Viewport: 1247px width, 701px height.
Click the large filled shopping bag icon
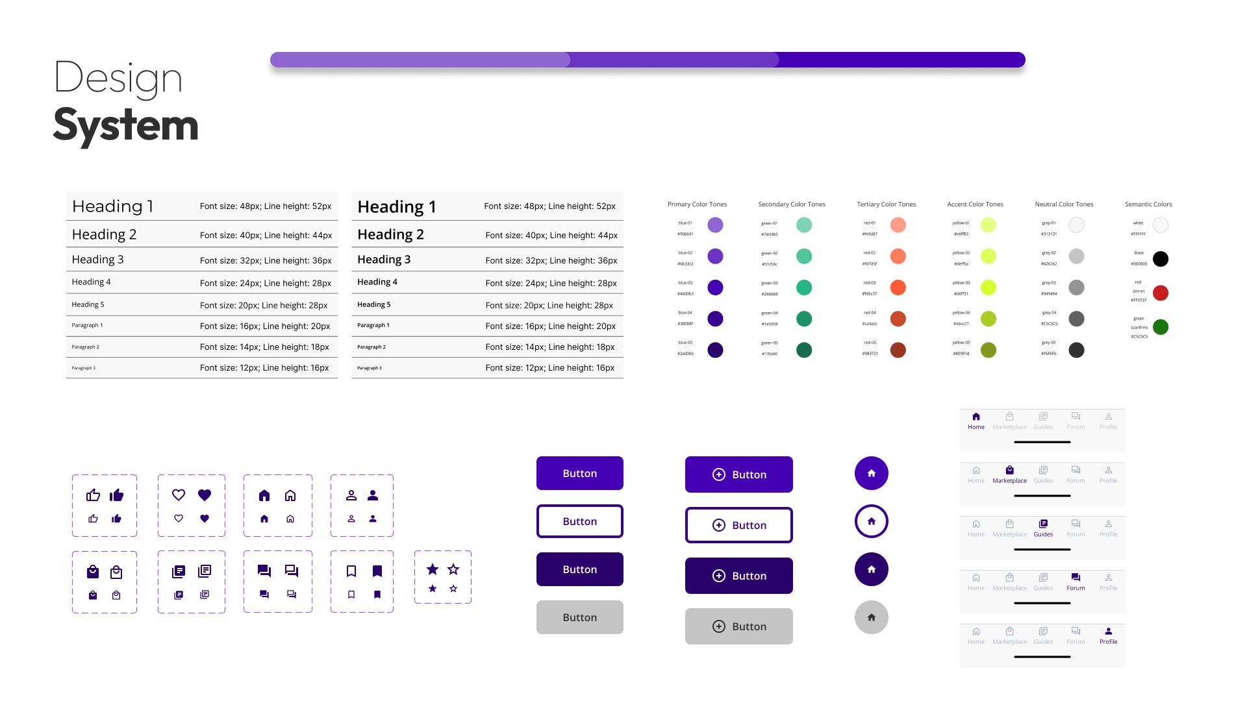(x=93, y=572)
